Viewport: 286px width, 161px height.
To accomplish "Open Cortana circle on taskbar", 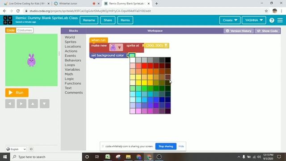I will [x=87, y=157].
